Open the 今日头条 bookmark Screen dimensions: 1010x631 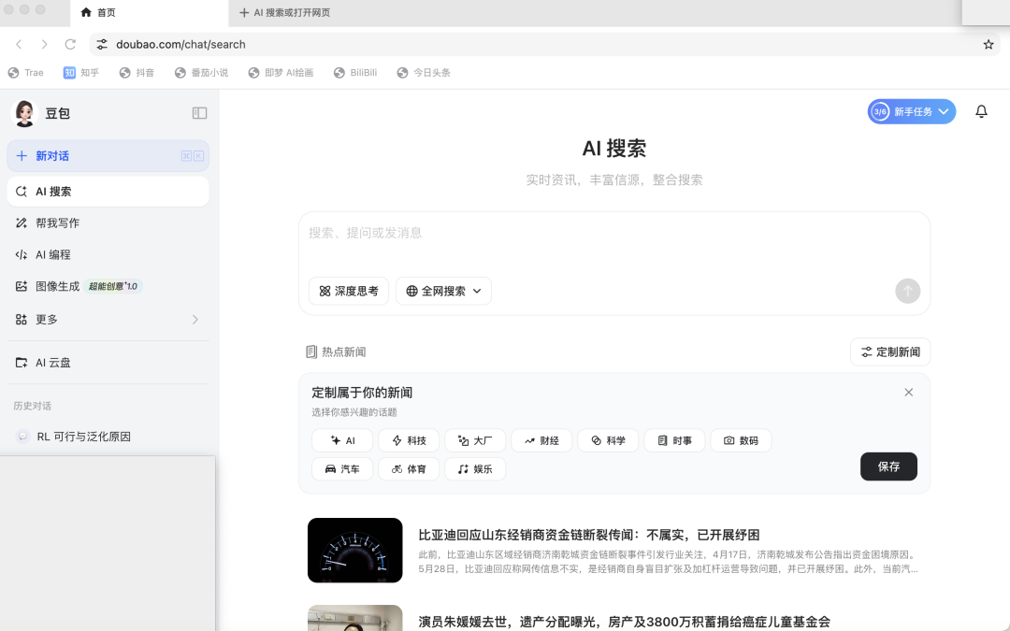pyautogui.click(x=424, y=73)
